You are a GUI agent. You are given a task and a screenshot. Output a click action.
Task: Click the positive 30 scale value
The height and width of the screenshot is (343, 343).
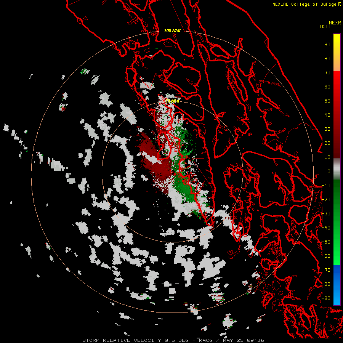[327, 129]
